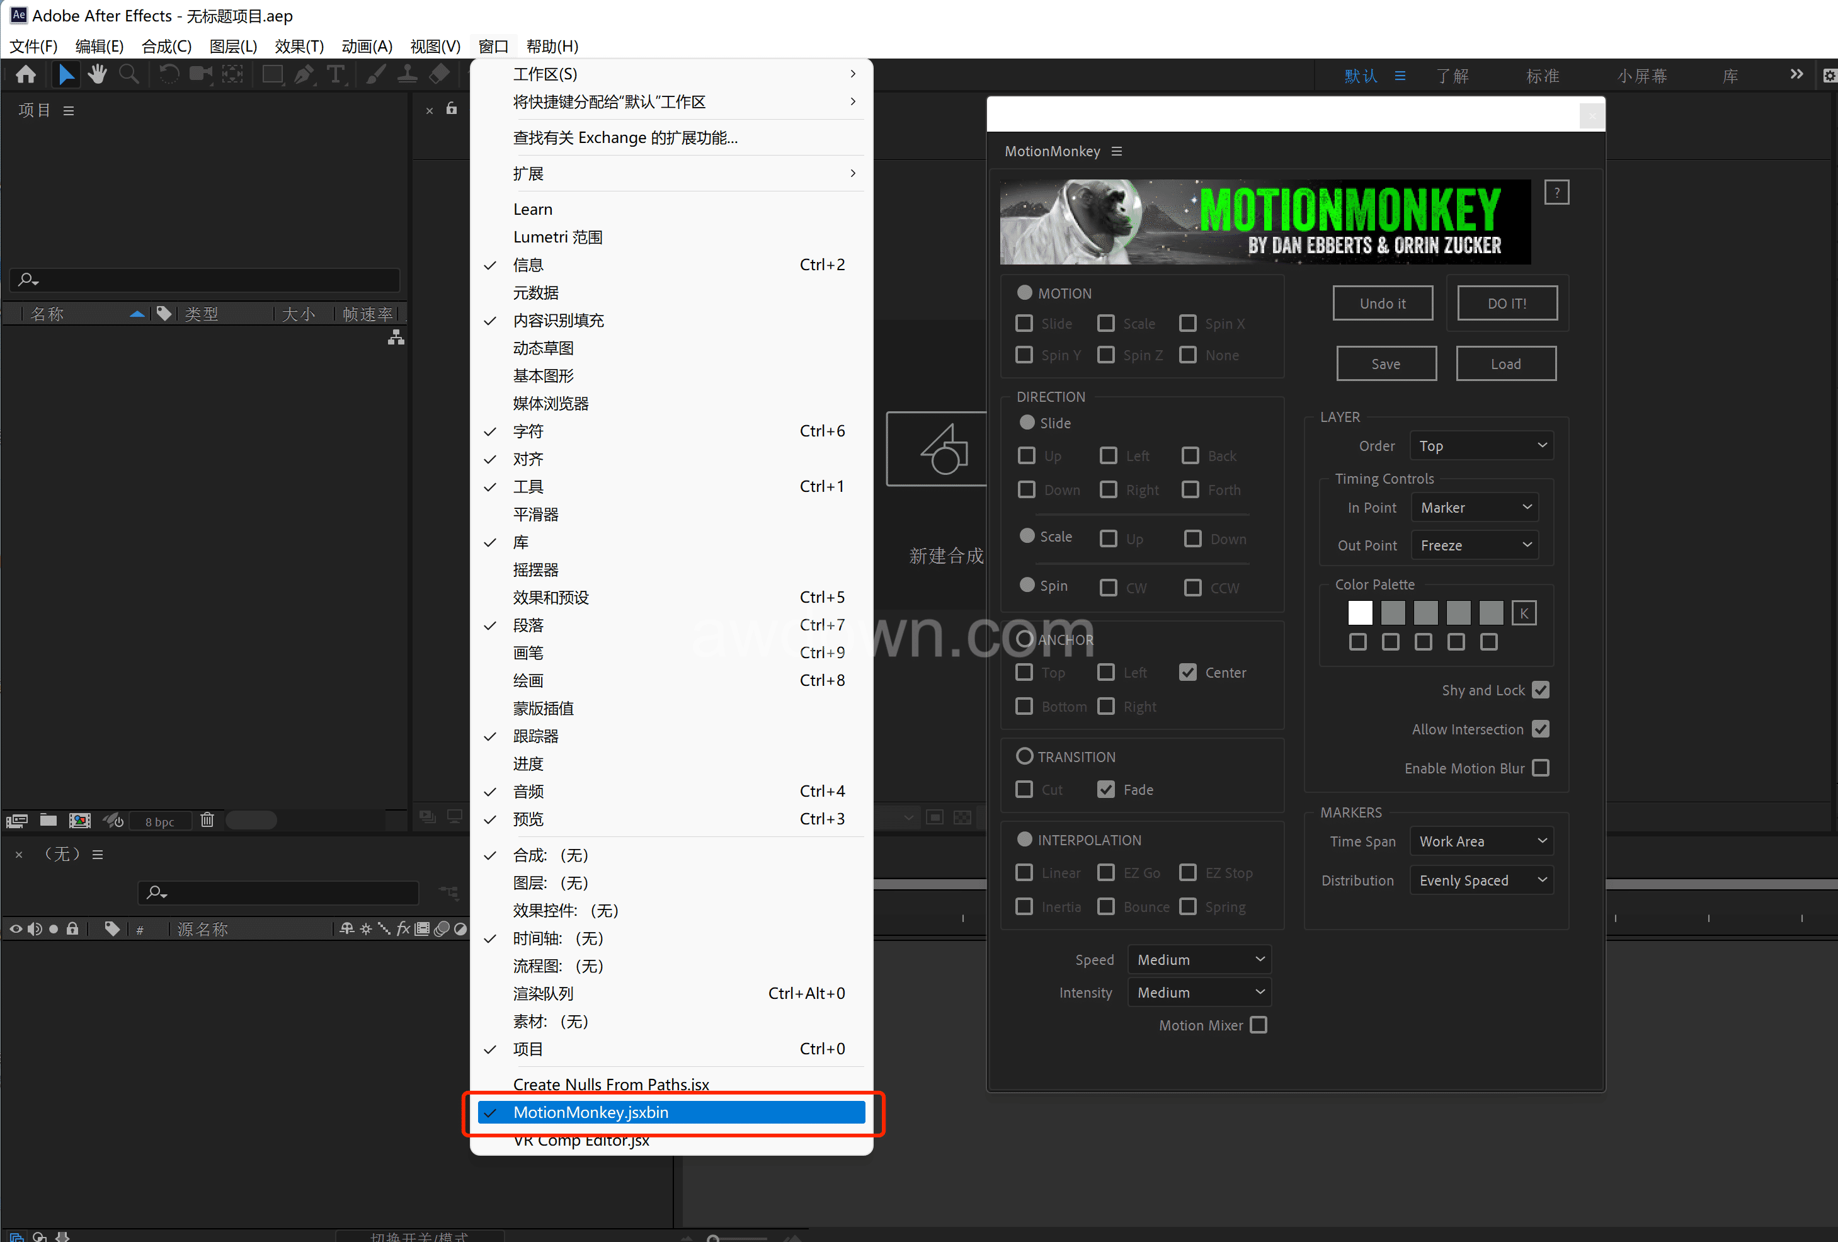Select the Hand tool in toolbar
1838x1242 pixels.
[97, 75]
